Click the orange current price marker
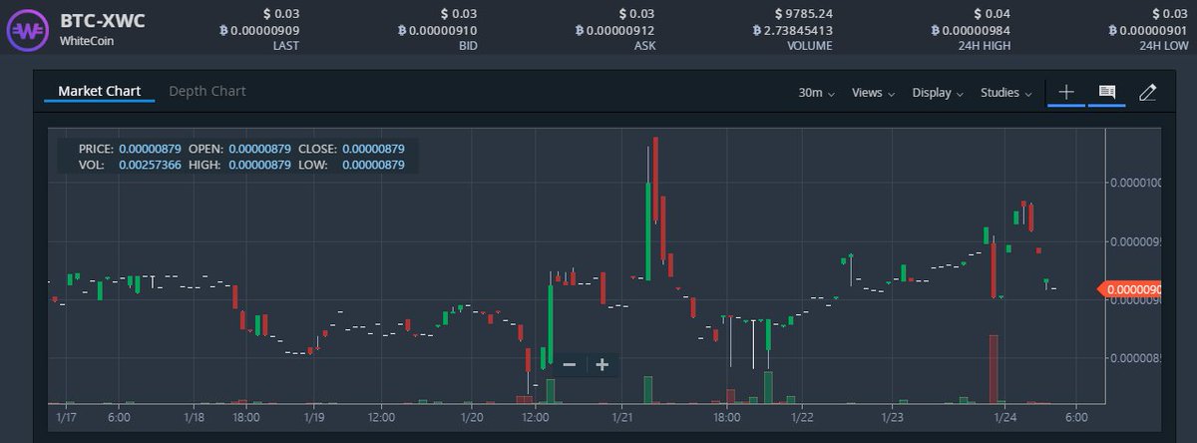 coord(1130,289)
